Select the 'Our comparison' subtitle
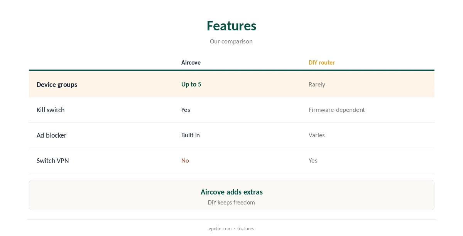Viewport: 463px width, 236px height. [x=231, y=42]
